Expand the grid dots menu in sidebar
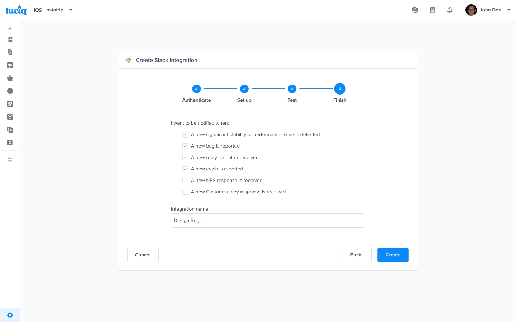The height and width of the screenshot is (322, 516). click(x=10, y=159)
